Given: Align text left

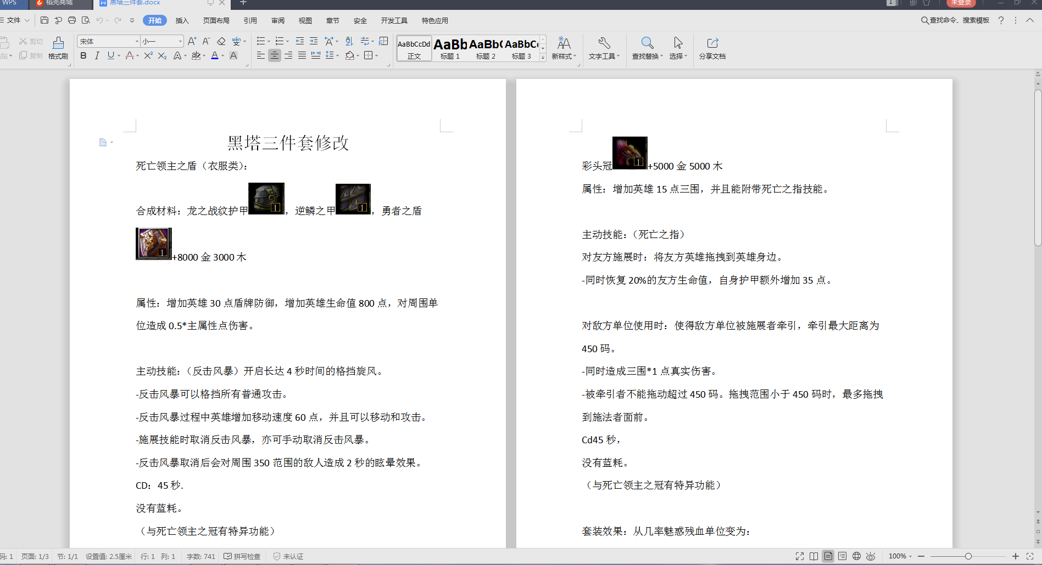Looking at the screenshot, I should tap(261, 55).
